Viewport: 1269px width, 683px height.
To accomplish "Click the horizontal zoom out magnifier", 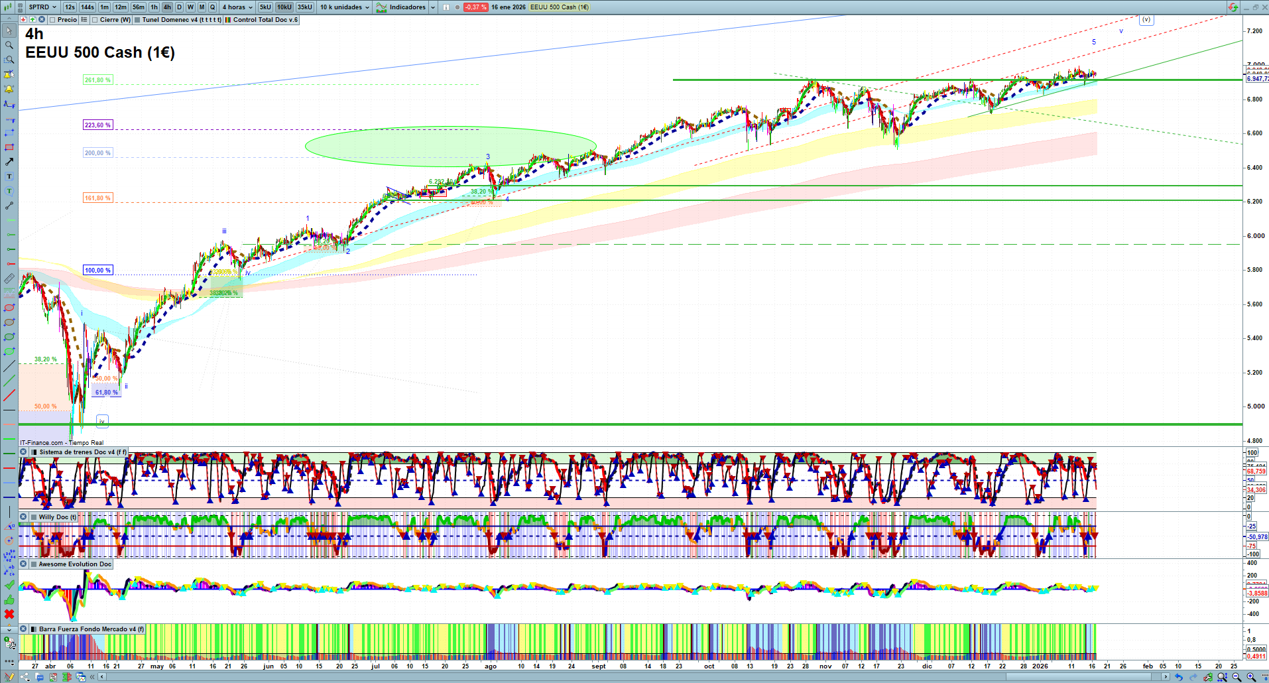I will point(1237,677).
